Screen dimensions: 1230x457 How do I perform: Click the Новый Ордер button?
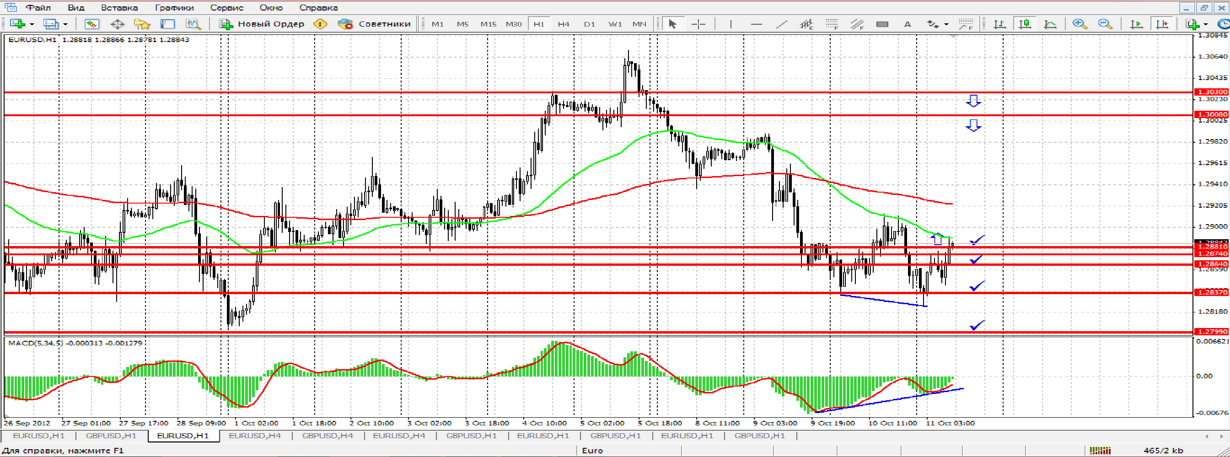tap(262, 24)
